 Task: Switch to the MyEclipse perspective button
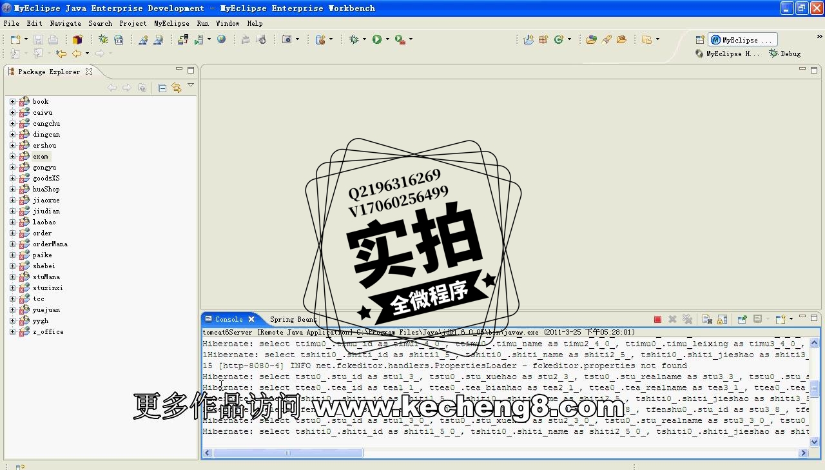point(742,40)
